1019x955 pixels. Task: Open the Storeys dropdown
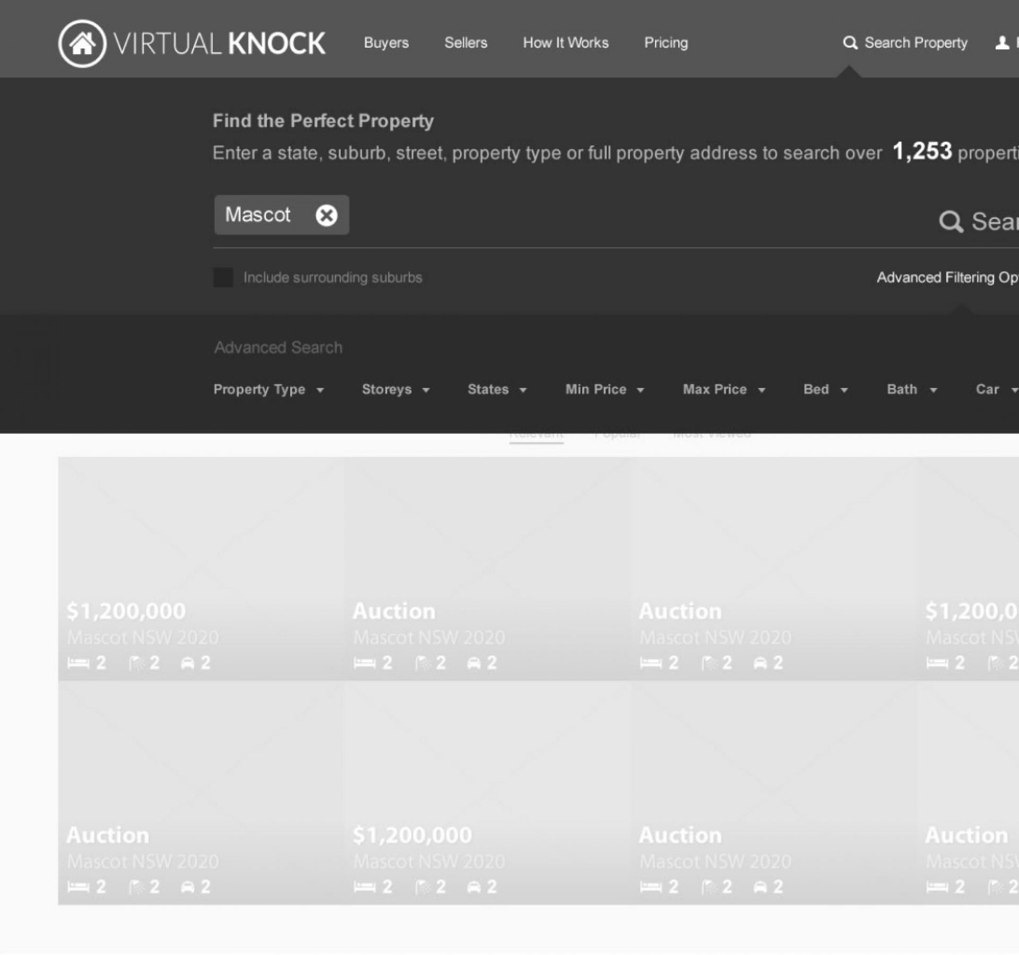pyautogui.click(x=395, y=390)
